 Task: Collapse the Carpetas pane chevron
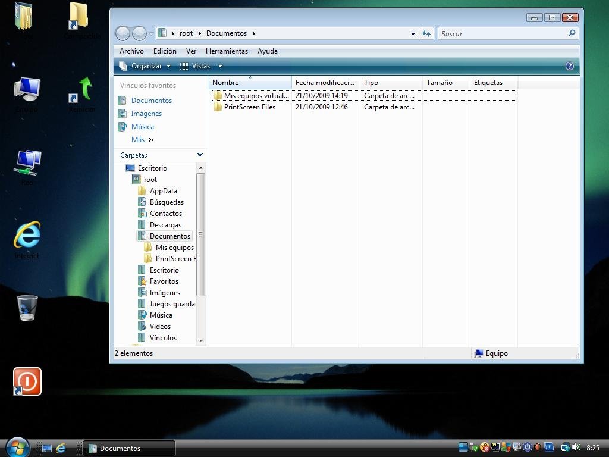click(x=200, y=155)
